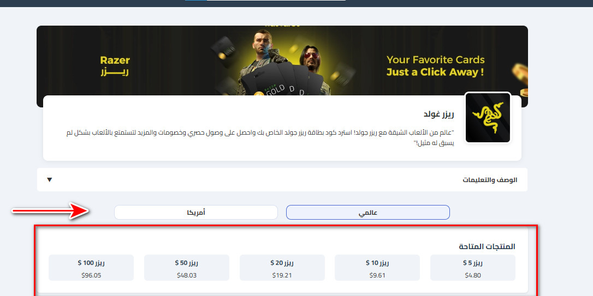The height and width of the screenshot is (296, 593).
Task: Click the red arrow pointing at tabs
Action: (50, 210)
